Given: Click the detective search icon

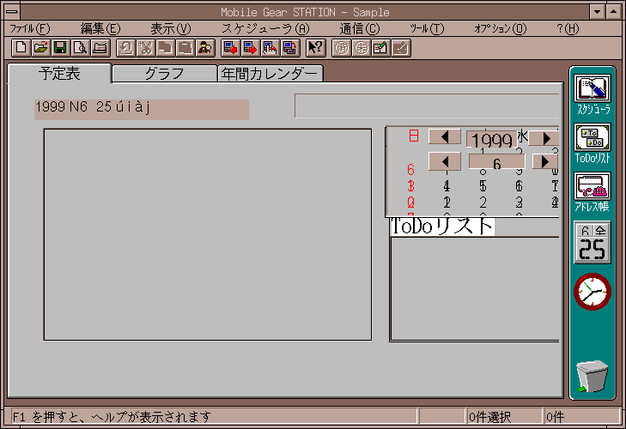Looking at the screenshot, I should tap(205, 48).
